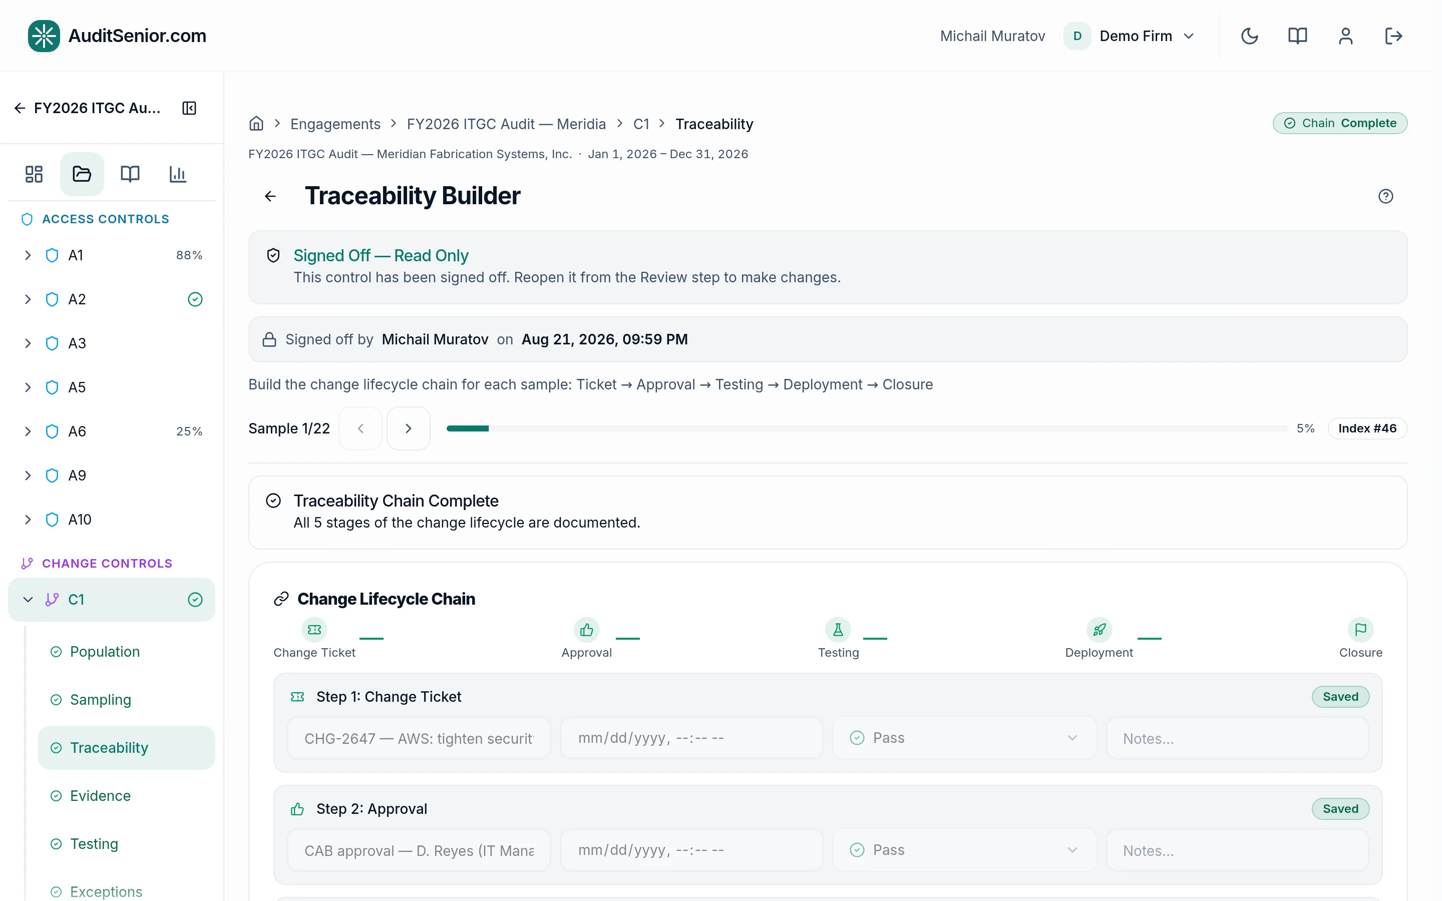
Task: Switch to the bar chart sidebar tab
Action: point(178,174)
